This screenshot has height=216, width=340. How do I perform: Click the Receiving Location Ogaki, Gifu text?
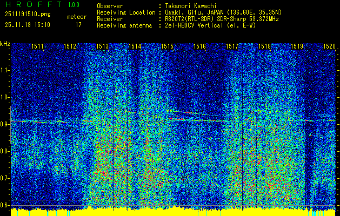[x=223, y=12]
